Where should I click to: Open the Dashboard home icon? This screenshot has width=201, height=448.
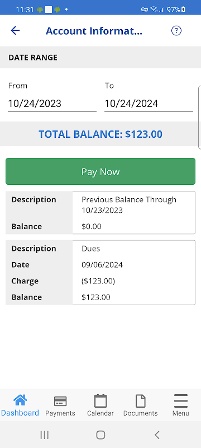tap(20, 400)
